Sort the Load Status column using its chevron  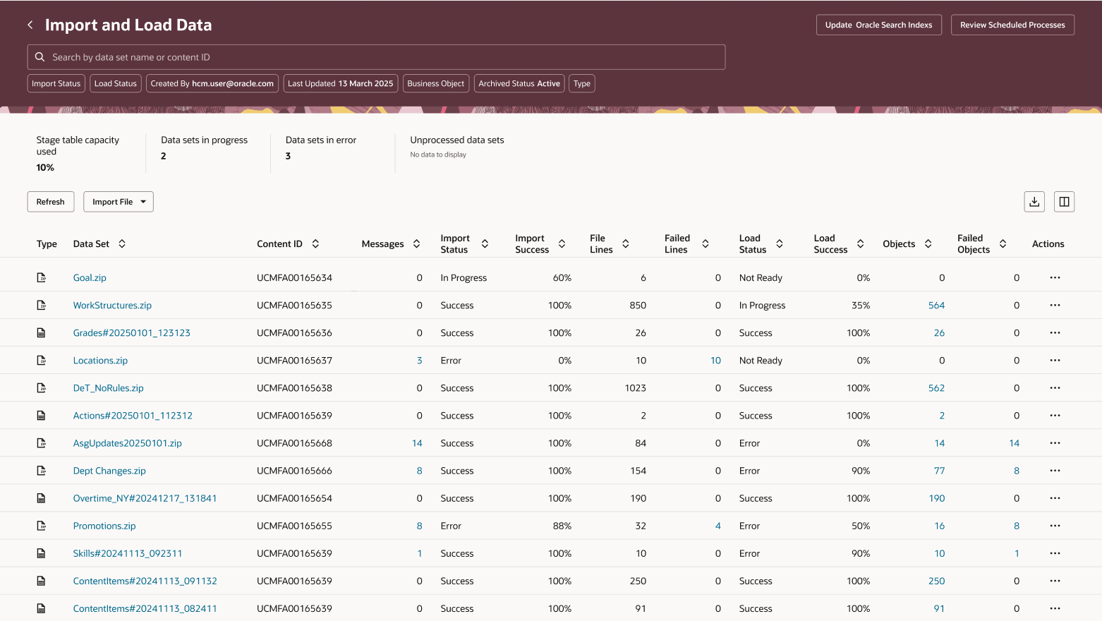pyautogui.click(x=780, y=243)
